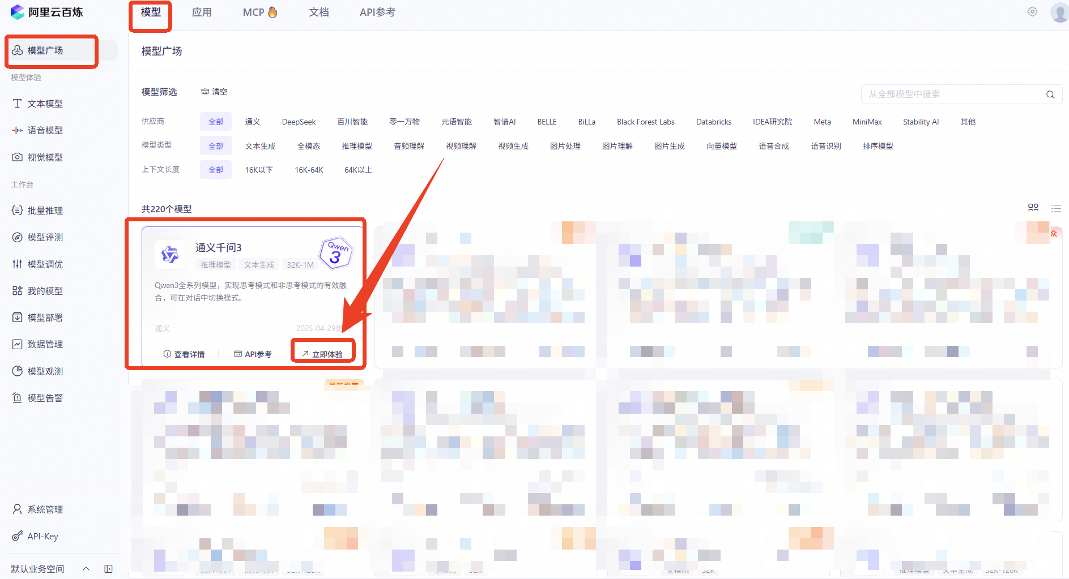Select 全部 in the 模型类型 row

(216, 146)
